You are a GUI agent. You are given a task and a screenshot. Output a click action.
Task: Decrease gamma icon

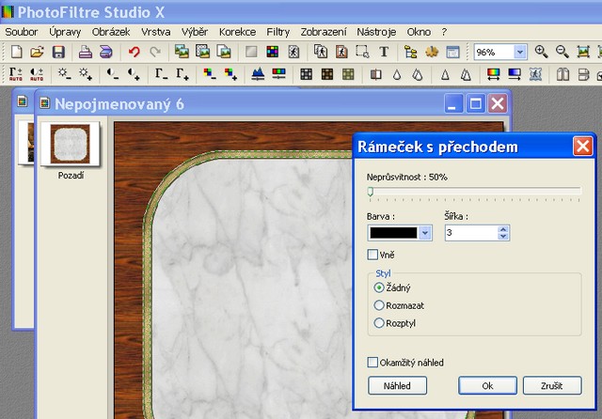(161, 74)
